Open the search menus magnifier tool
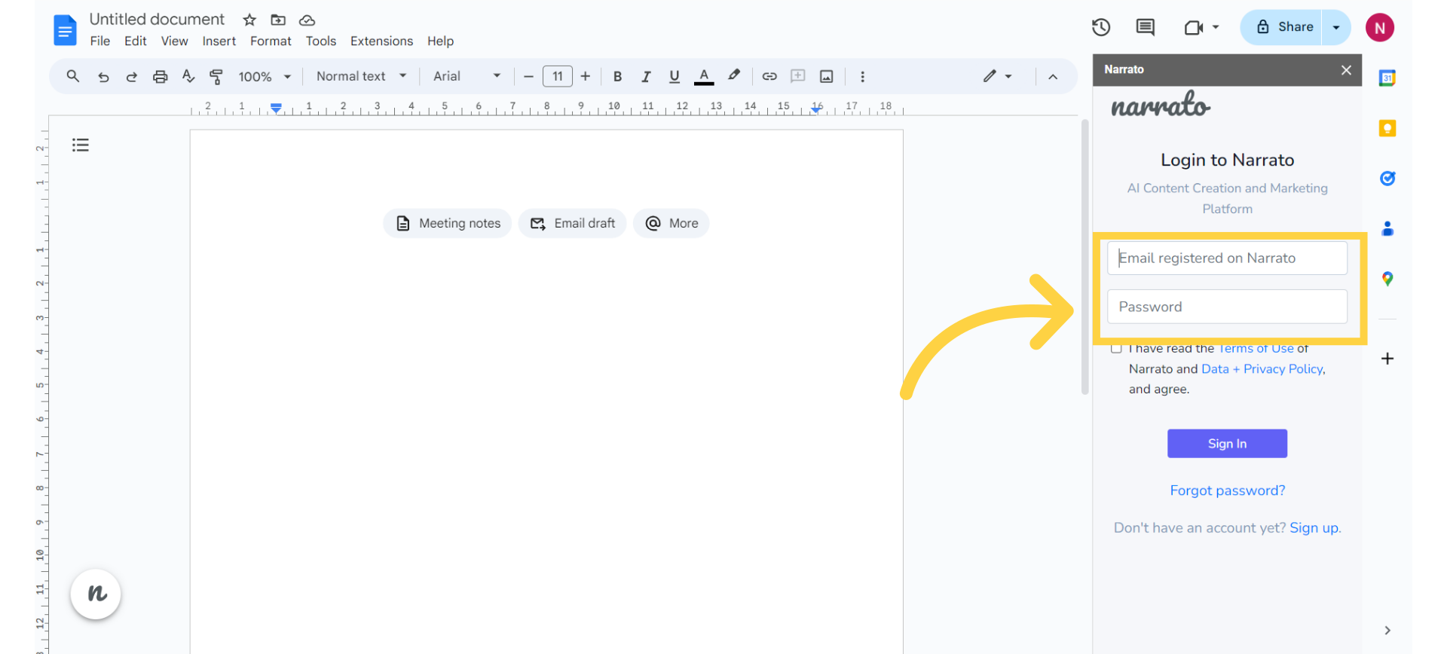 coord(73,76)
